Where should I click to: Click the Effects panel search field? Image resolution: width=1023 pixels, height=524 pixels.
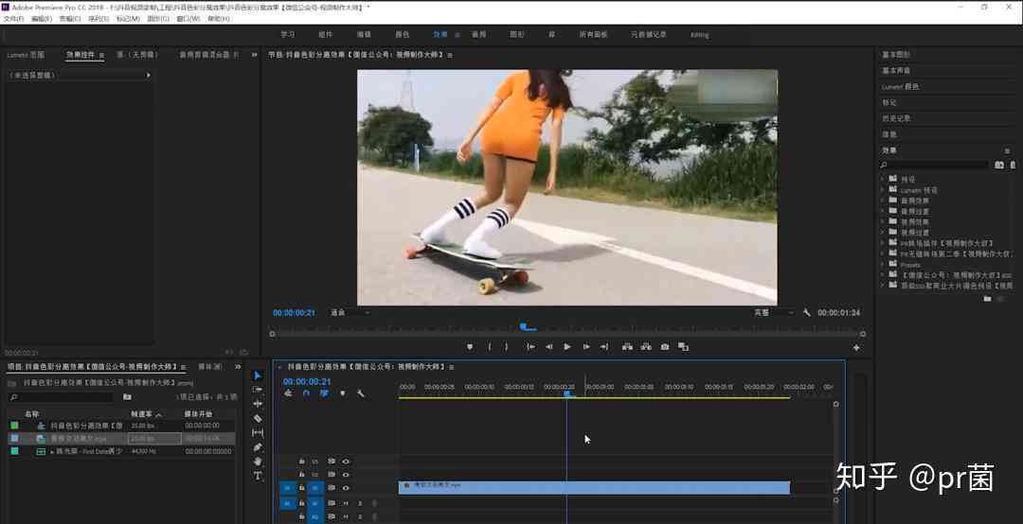click(934, 165)
